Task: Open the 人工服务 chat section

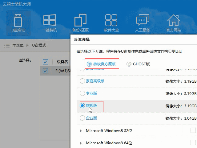Action: click(143, 23)
